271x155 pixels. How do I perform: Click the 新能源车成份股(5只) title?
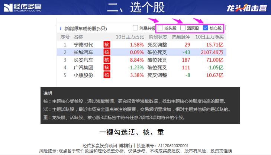click(x=86, y=29)
